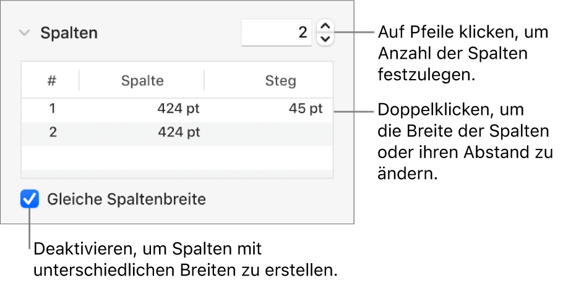Click the "Doppelklicken" callout text

[465, 142]
